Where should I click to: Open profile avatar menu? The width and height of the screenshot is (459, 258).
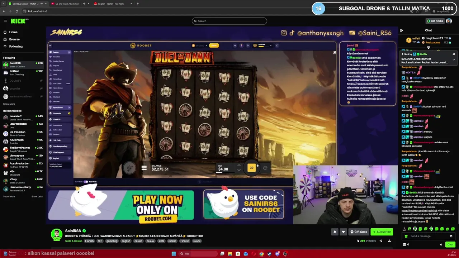pyautogui.click(x=449, y=21)
